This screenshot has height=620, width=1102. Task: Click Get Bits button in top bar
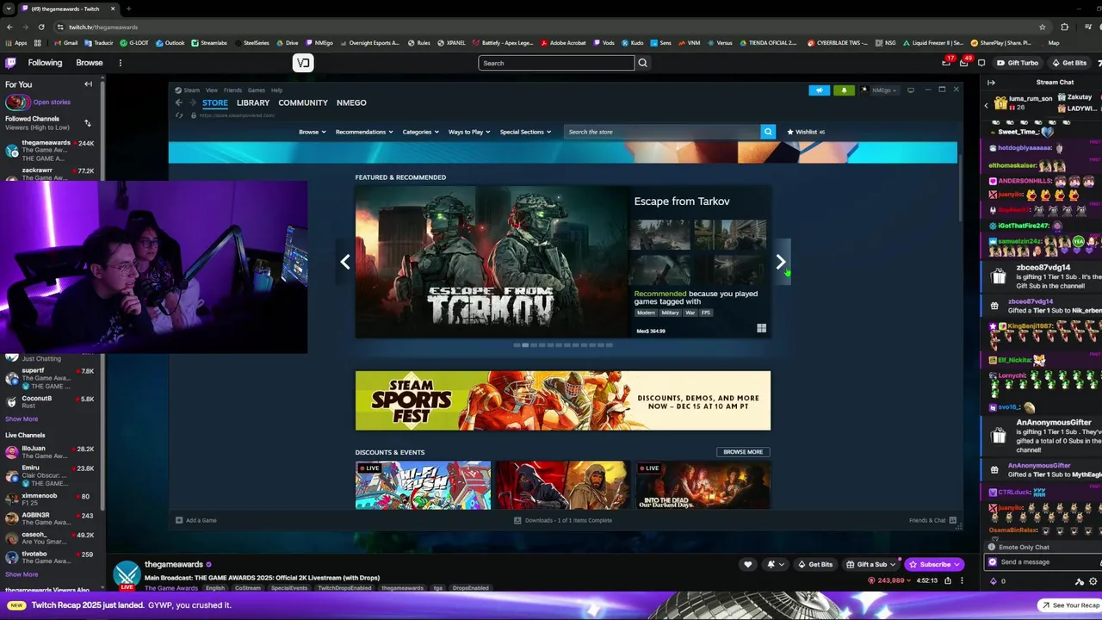coord(1068,63)
